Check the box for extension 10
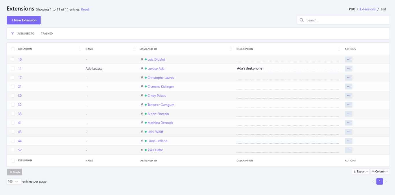Screen dimensions: 395x195 tap(13, 59)
